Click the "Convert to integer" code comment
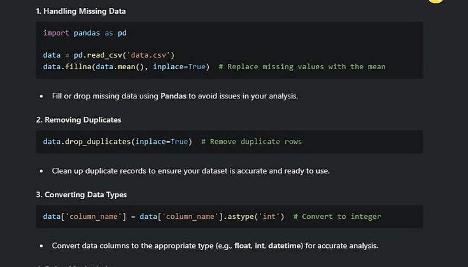The height and width of the screenshot is (267, 468). (x=337, y=216)
